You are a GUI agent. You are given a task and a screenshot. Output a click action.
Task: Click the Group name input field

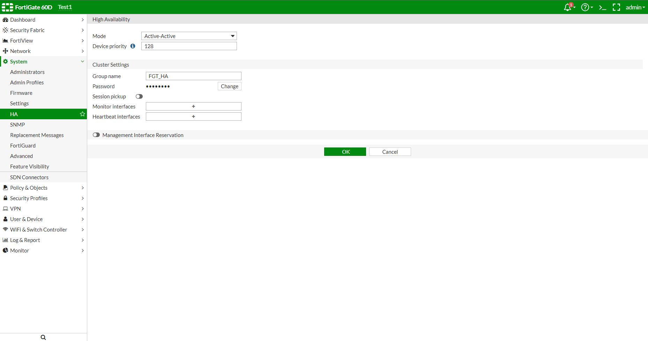click(193, 76)
